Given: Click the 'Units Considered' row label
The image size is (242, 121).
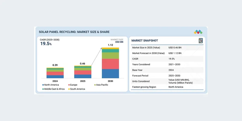Looking at the screenshot, I should (141, 81).
